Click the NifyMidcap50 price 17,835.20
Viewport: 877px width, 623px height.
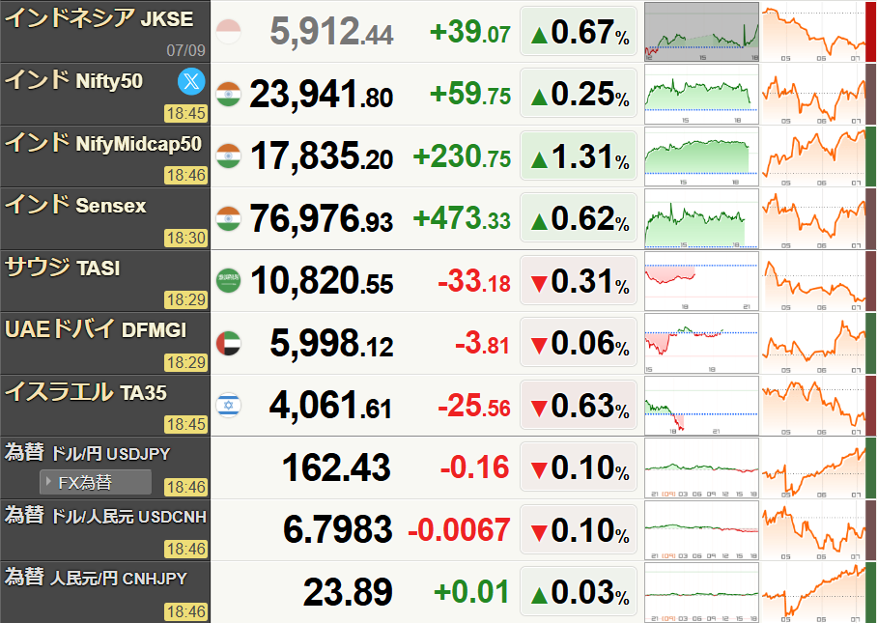coord(322,156)
